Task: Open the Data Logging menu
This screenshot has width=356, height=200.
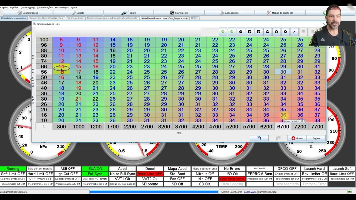Action: 28,7
